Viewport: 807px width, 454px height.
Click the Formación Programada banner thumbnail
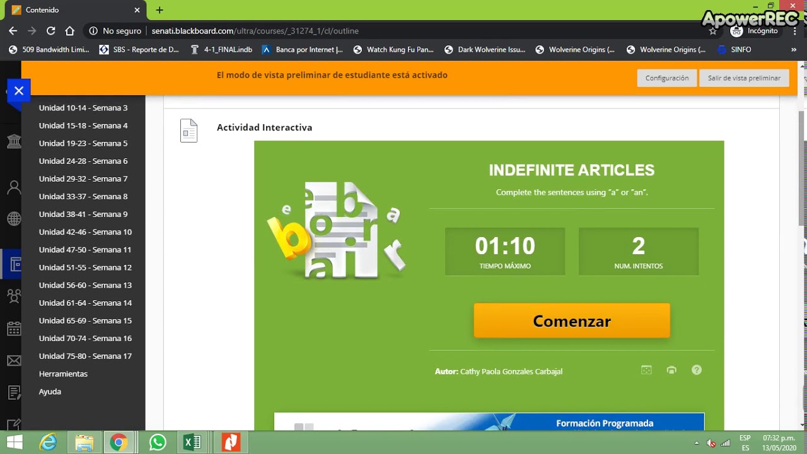489,421
